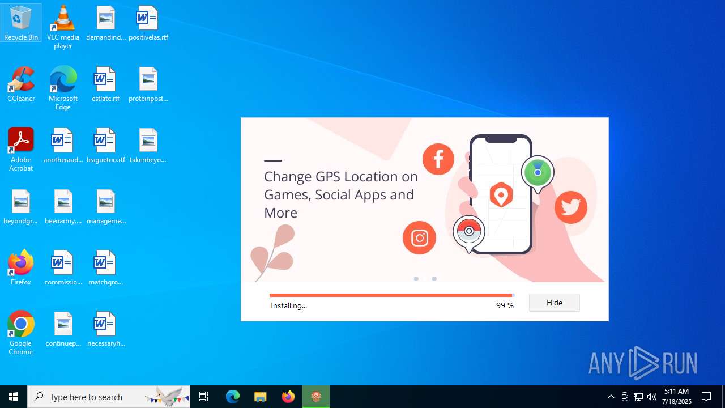Open Microsoft Edge desktop shortcut
This screenshot has width=725, height=408.
63,88
